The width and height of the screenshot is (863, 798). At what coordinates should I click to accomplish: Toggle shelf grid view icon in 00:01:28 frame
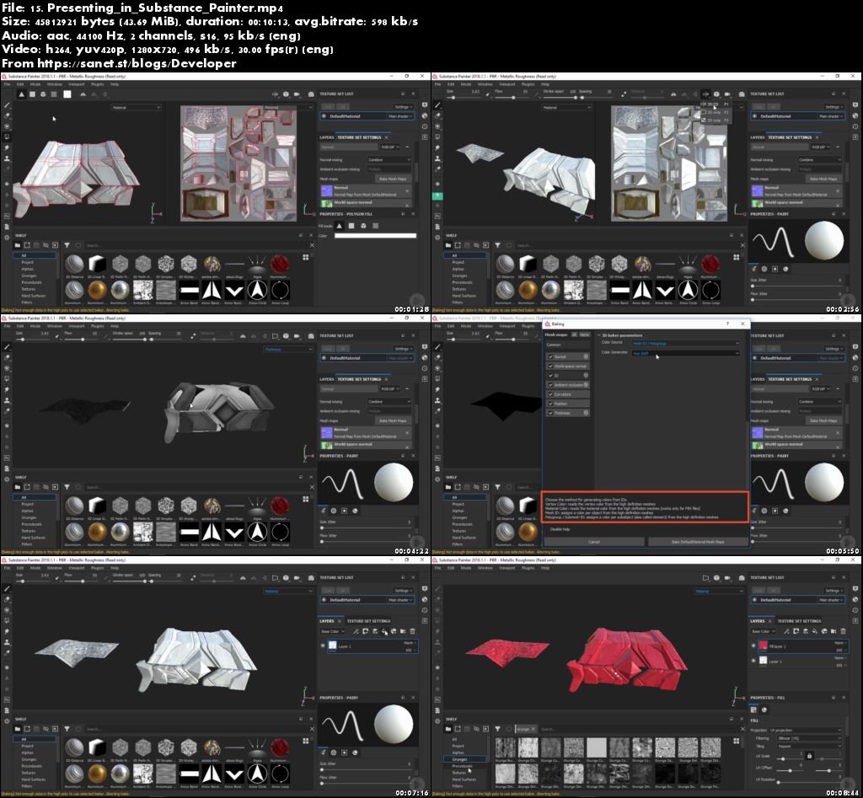(x=305, y=257)
